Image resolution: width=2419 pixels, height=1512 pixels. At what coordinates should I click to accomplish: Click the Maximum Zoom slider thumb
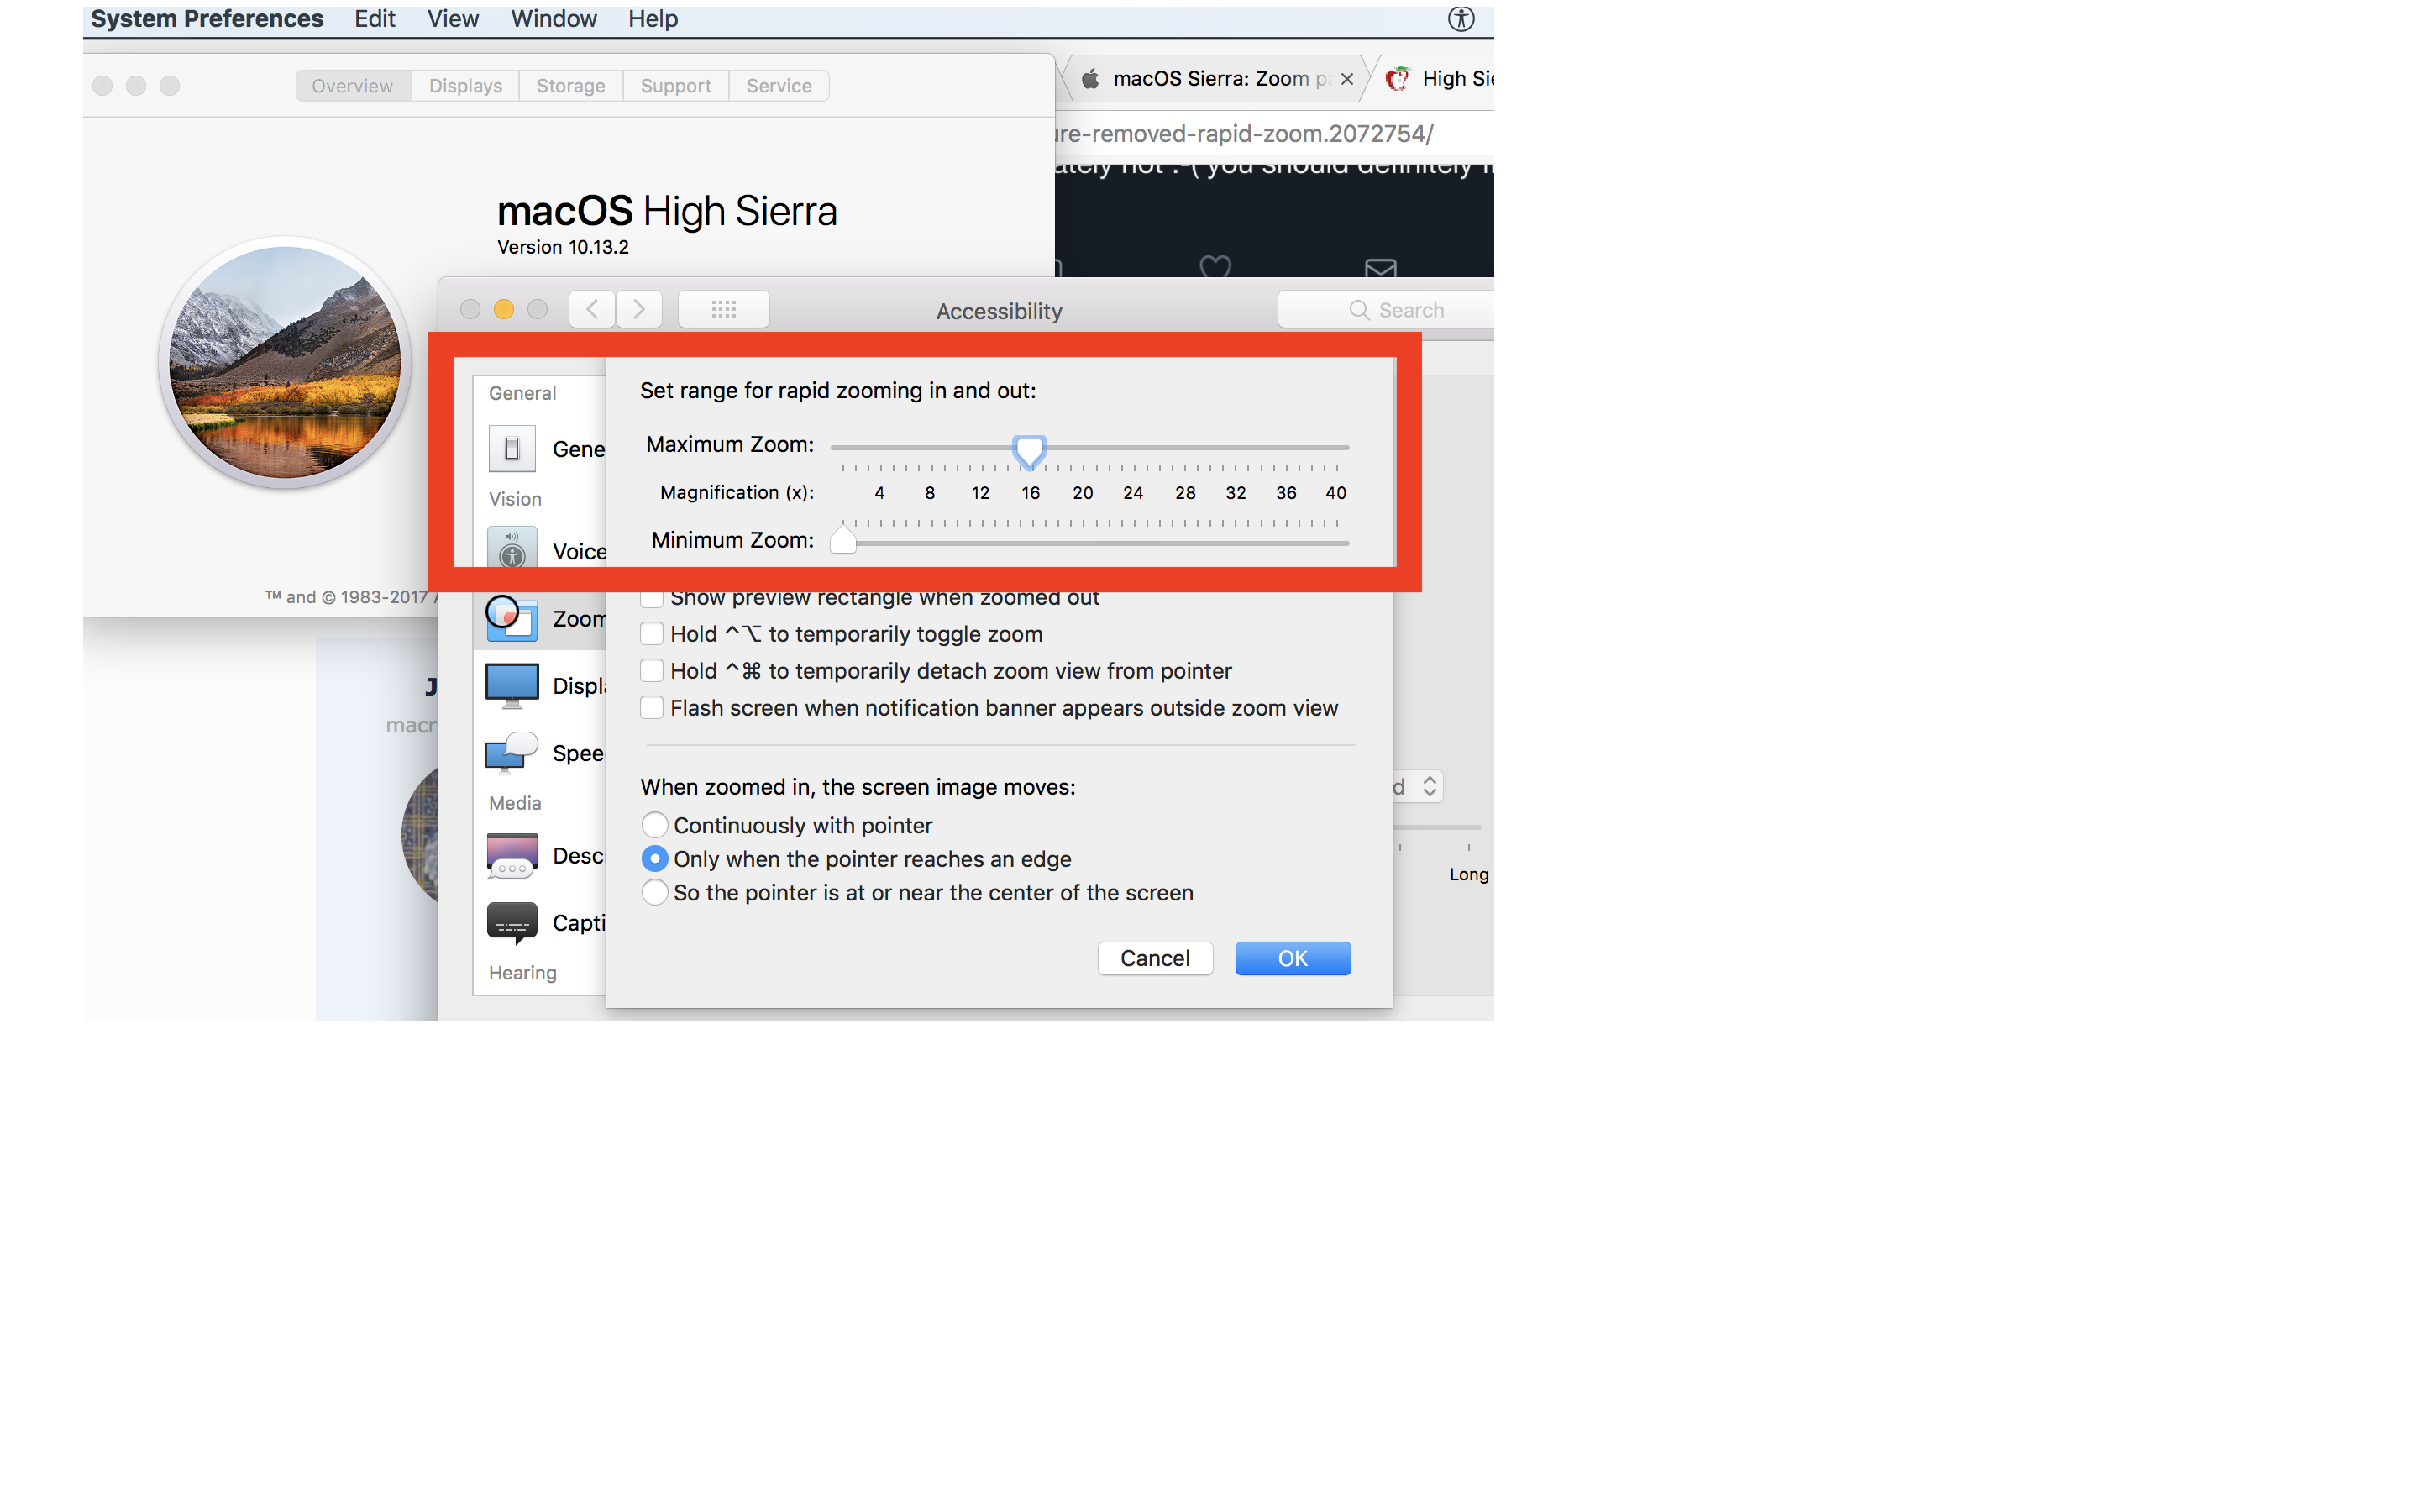coord(1029,451)
